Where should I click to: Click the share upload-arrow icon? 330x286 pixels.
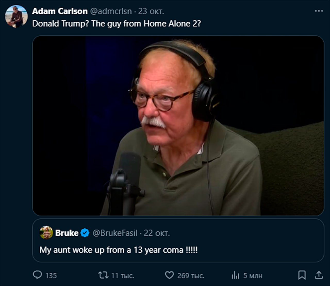(319, 275)
